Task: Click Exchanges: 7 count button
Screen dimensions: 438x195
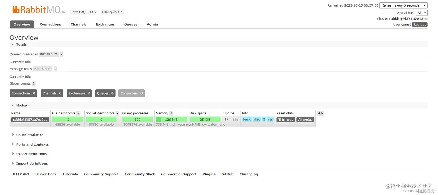Action: (79, 93)
